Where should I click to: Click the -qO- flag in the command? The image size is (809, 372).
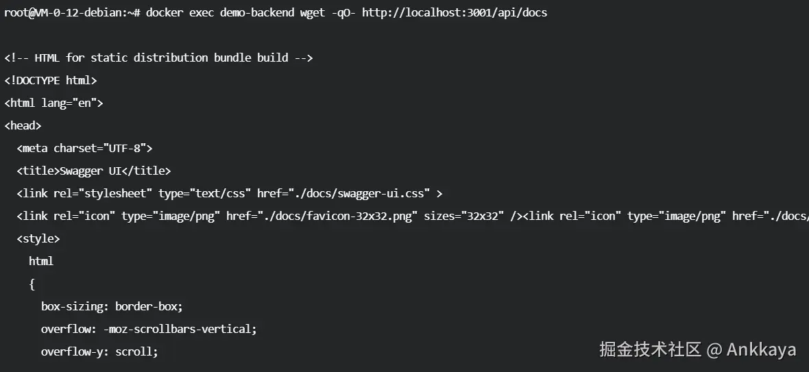pyautogui.click(x=345, y=13)
